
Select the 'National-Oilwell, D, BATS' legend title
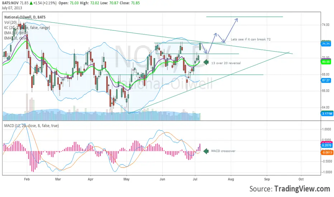tap(25, 17)
